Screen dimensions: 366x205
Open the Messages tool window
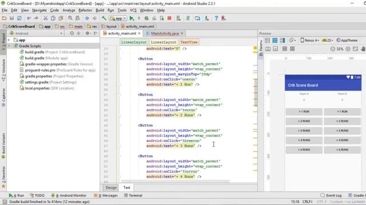click(106, 195)
